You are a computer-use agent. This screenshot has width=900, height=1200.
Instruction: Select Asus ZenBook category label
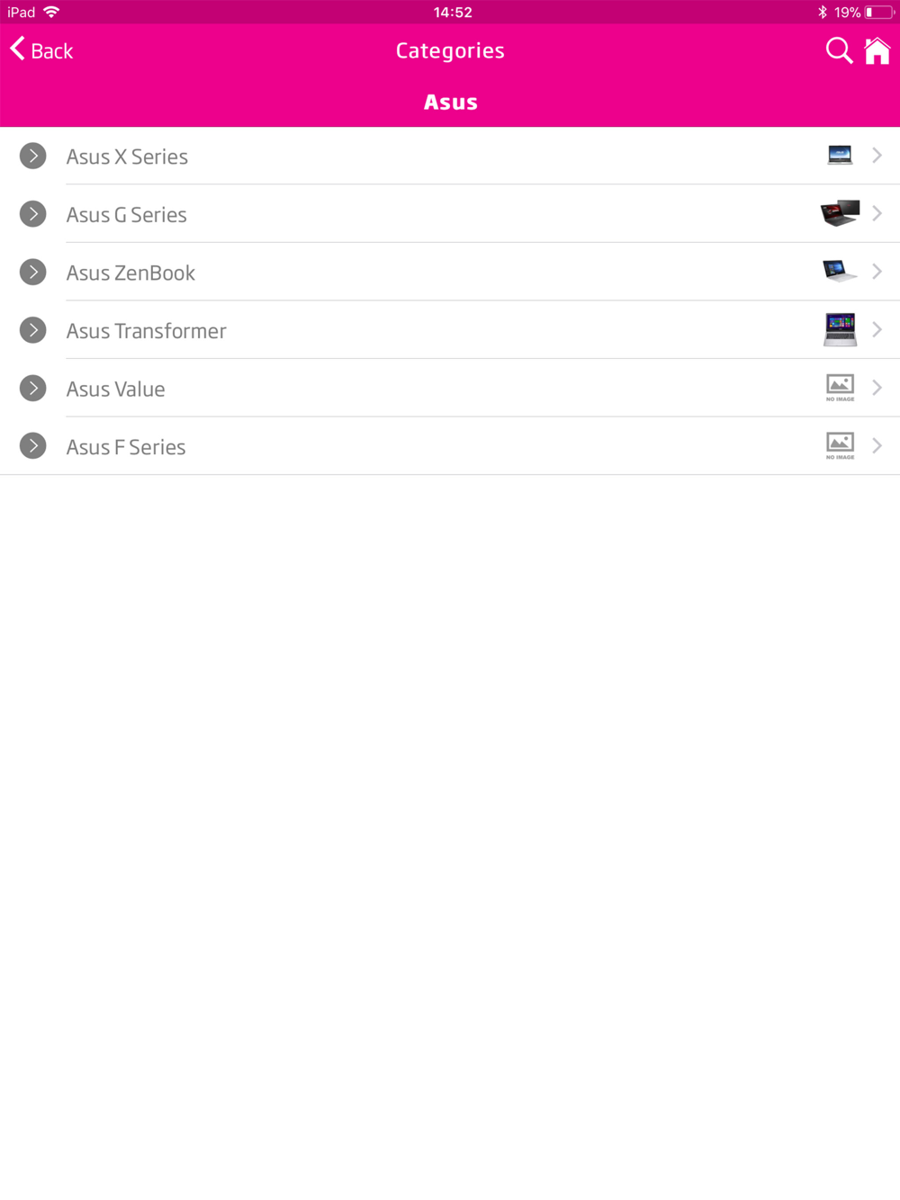click(x=130, y=273)
